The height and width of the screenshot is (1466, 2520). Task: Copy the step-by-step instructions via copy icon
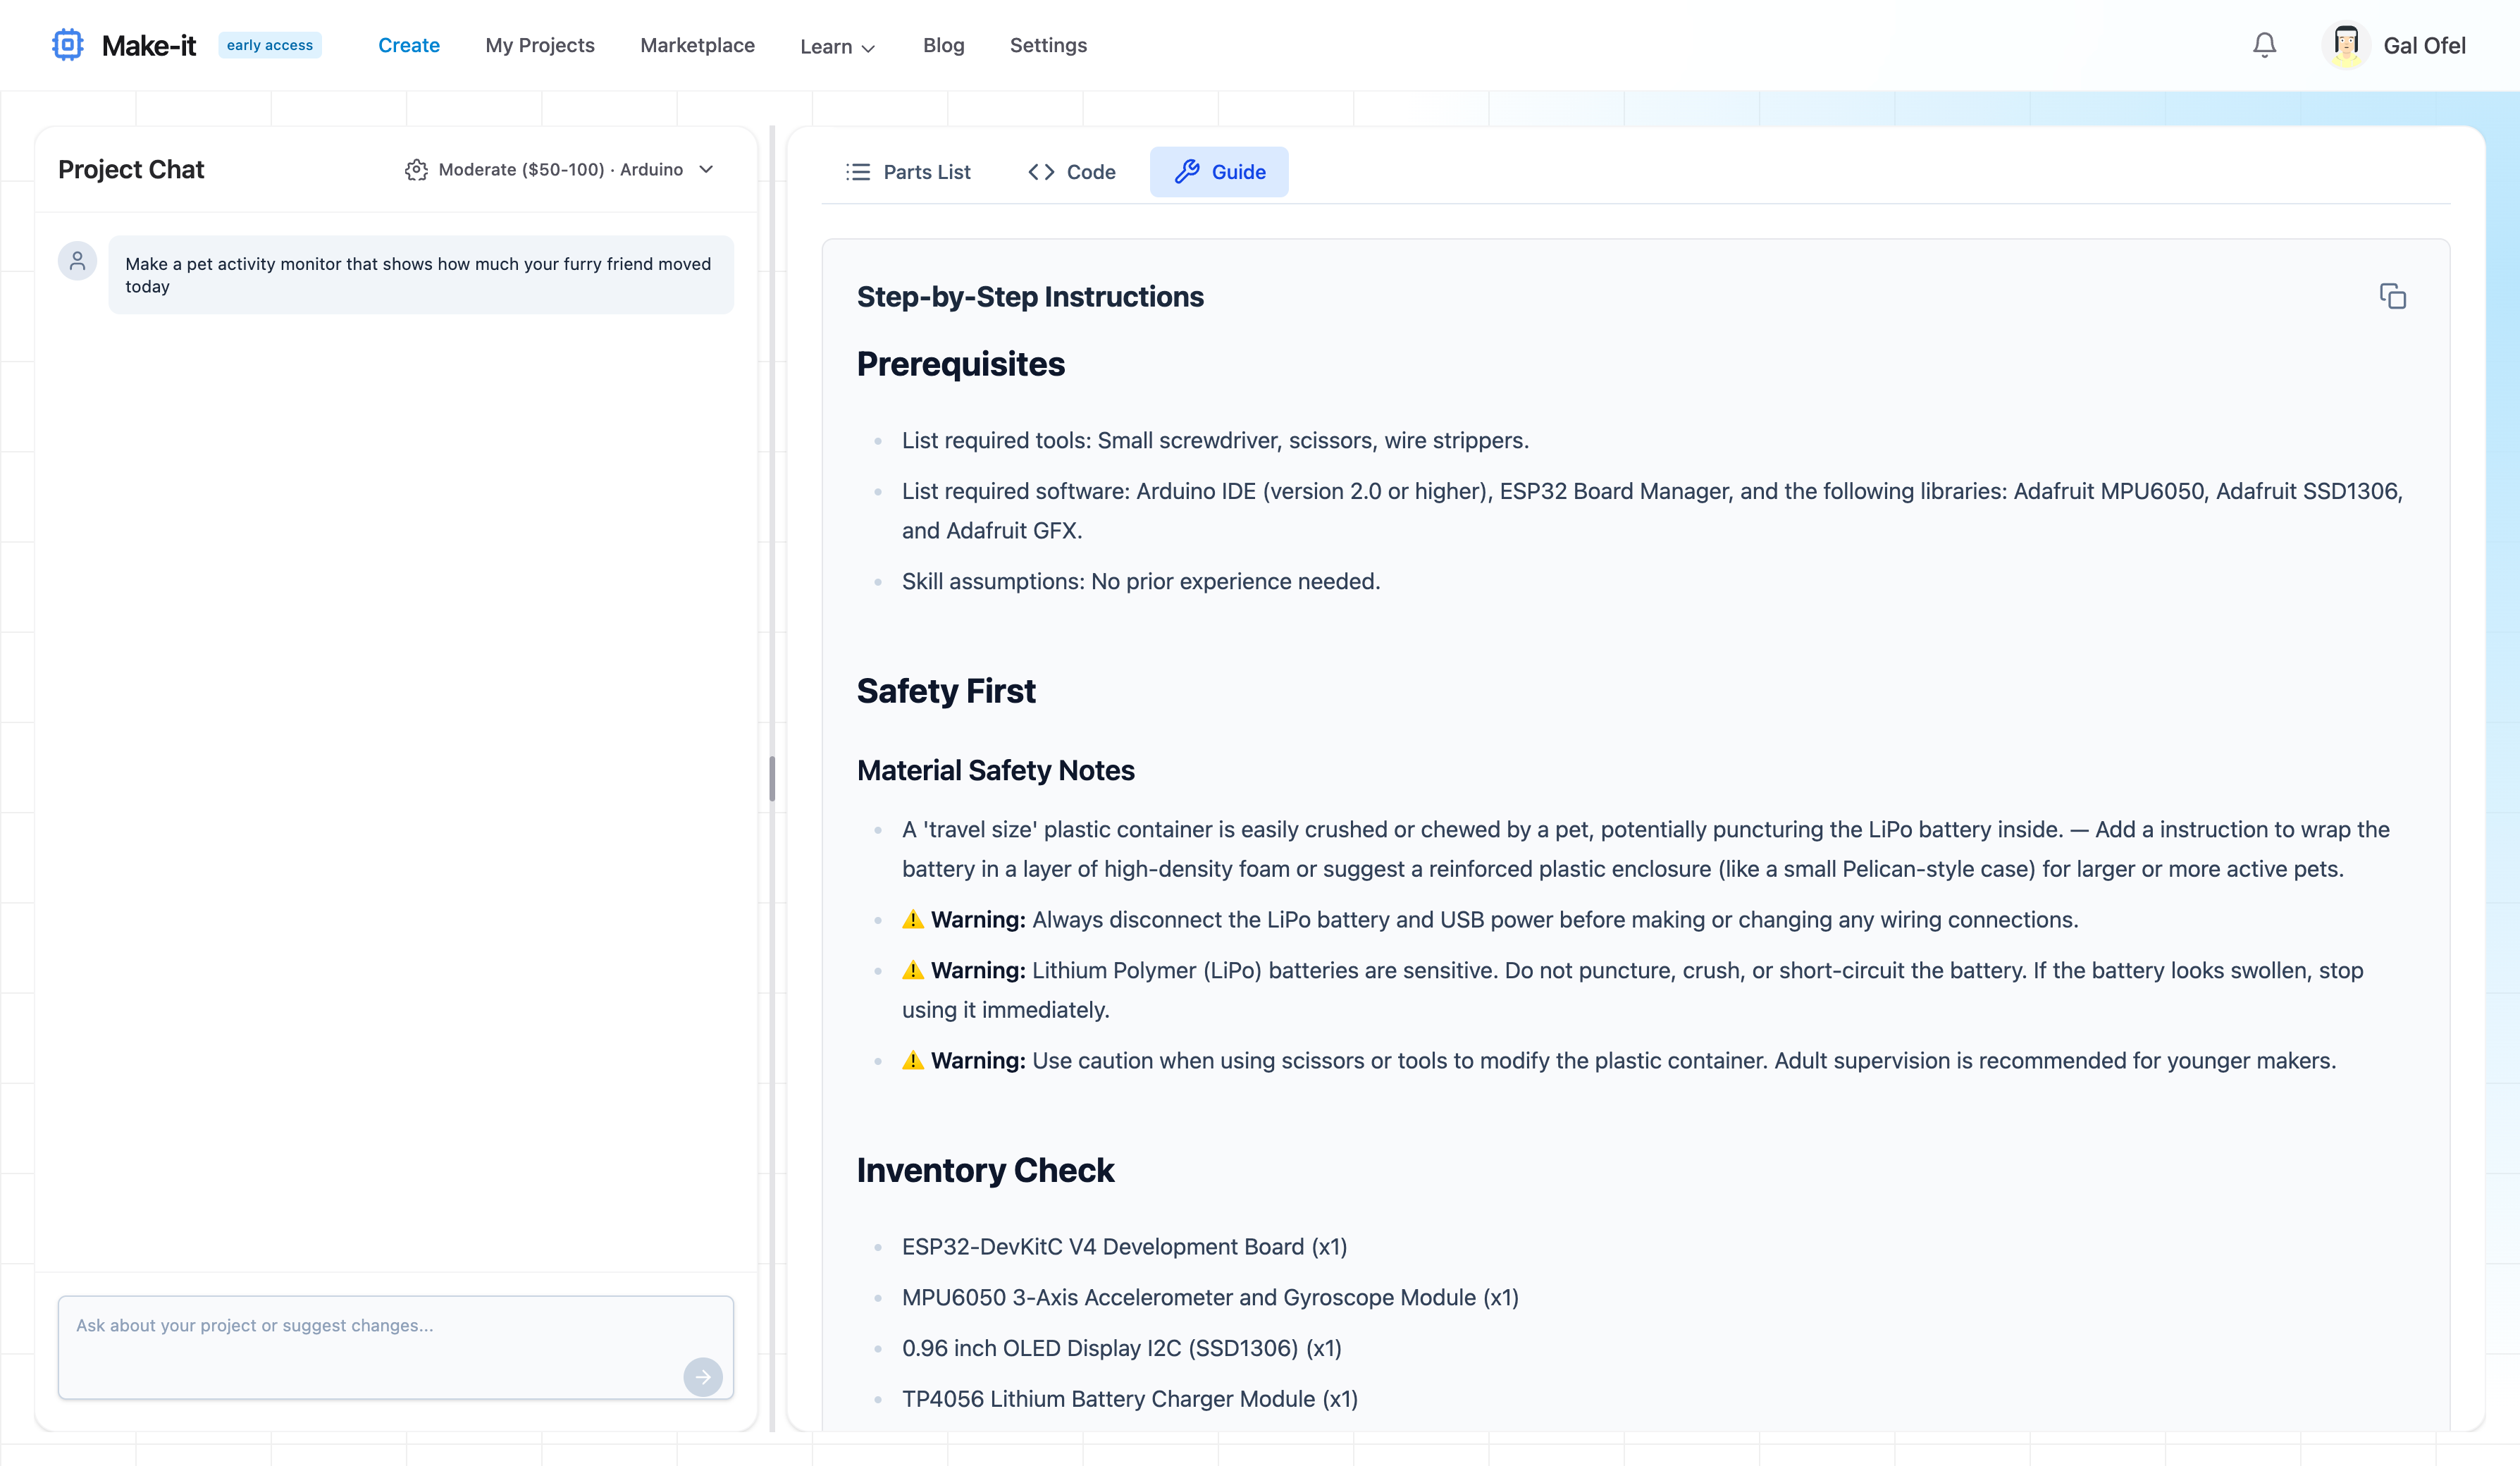pyautogui.click(x=2393, y=296)
